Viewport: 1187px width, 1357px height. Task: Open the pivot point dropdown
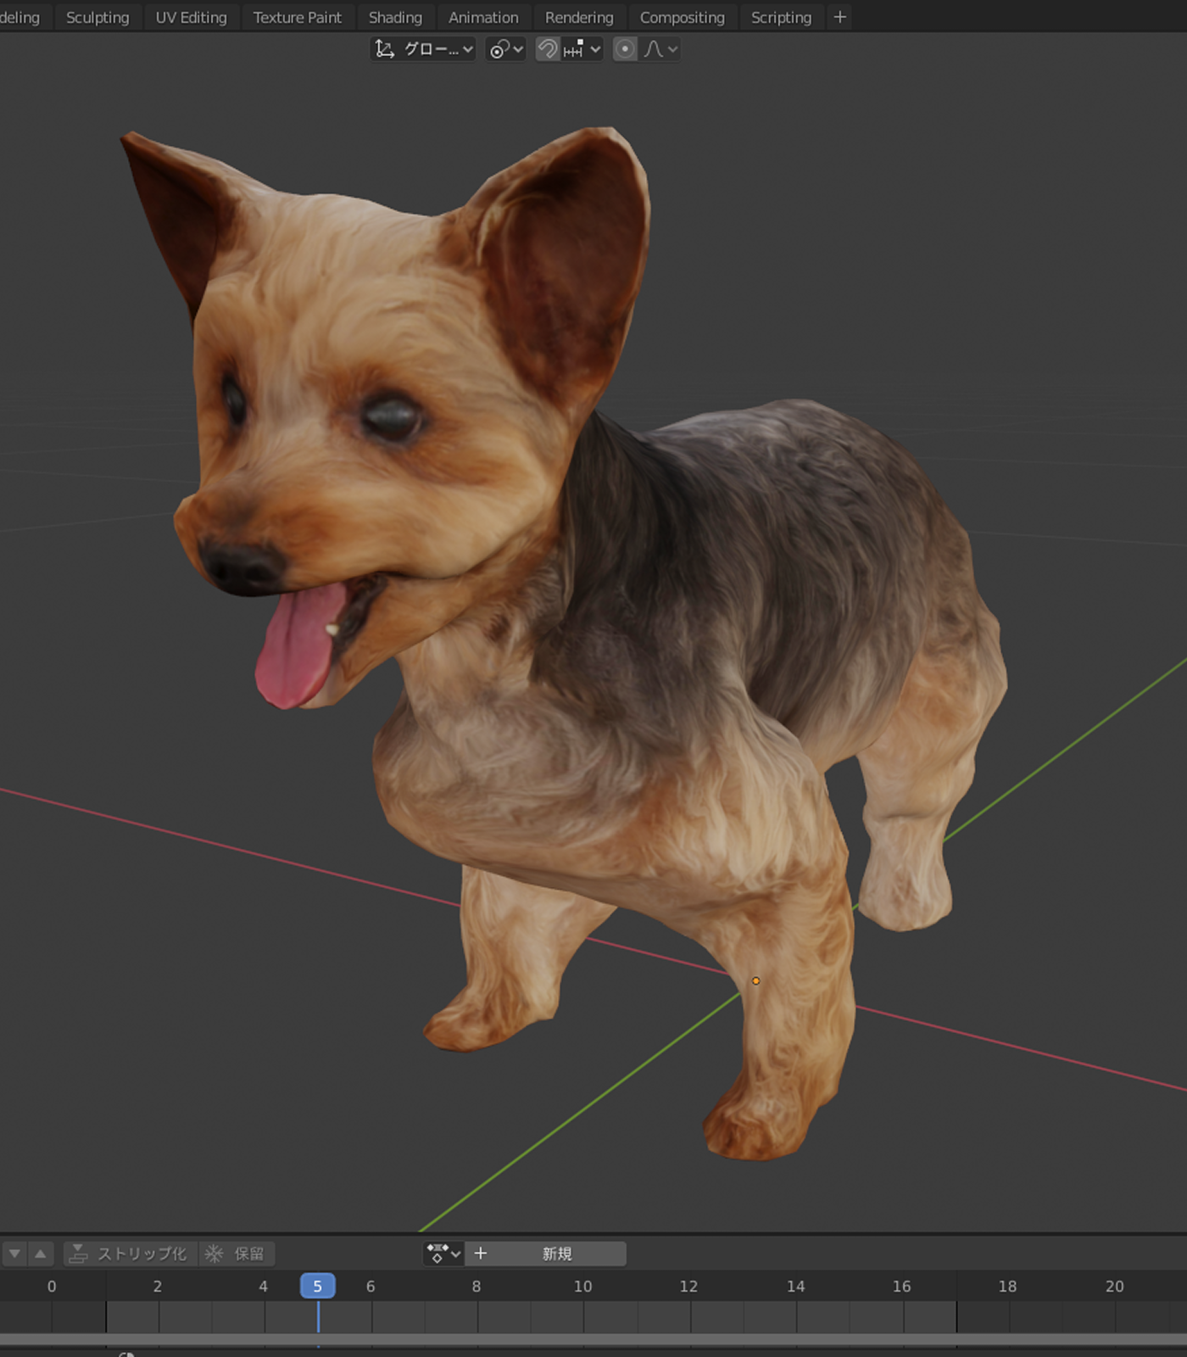[506, 49]
